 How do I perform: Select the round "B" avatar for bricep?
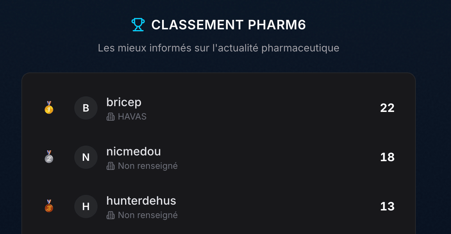[x=86, y=108]
